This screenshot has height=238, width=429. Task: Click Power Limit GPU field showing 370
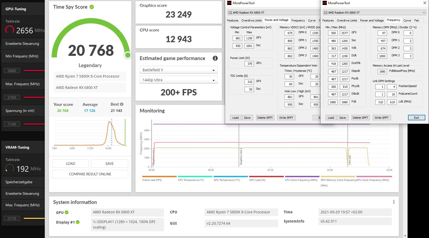[249, 63]
